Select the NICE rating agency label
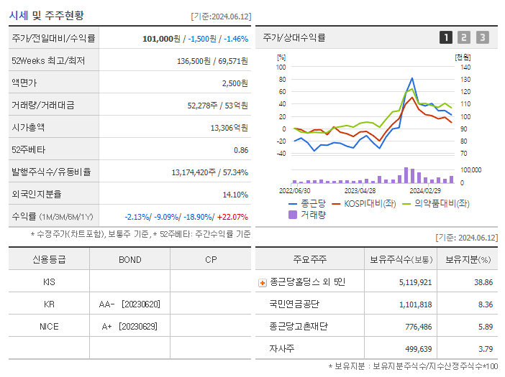Screen dimensions: 505x377 click(49, 327)
